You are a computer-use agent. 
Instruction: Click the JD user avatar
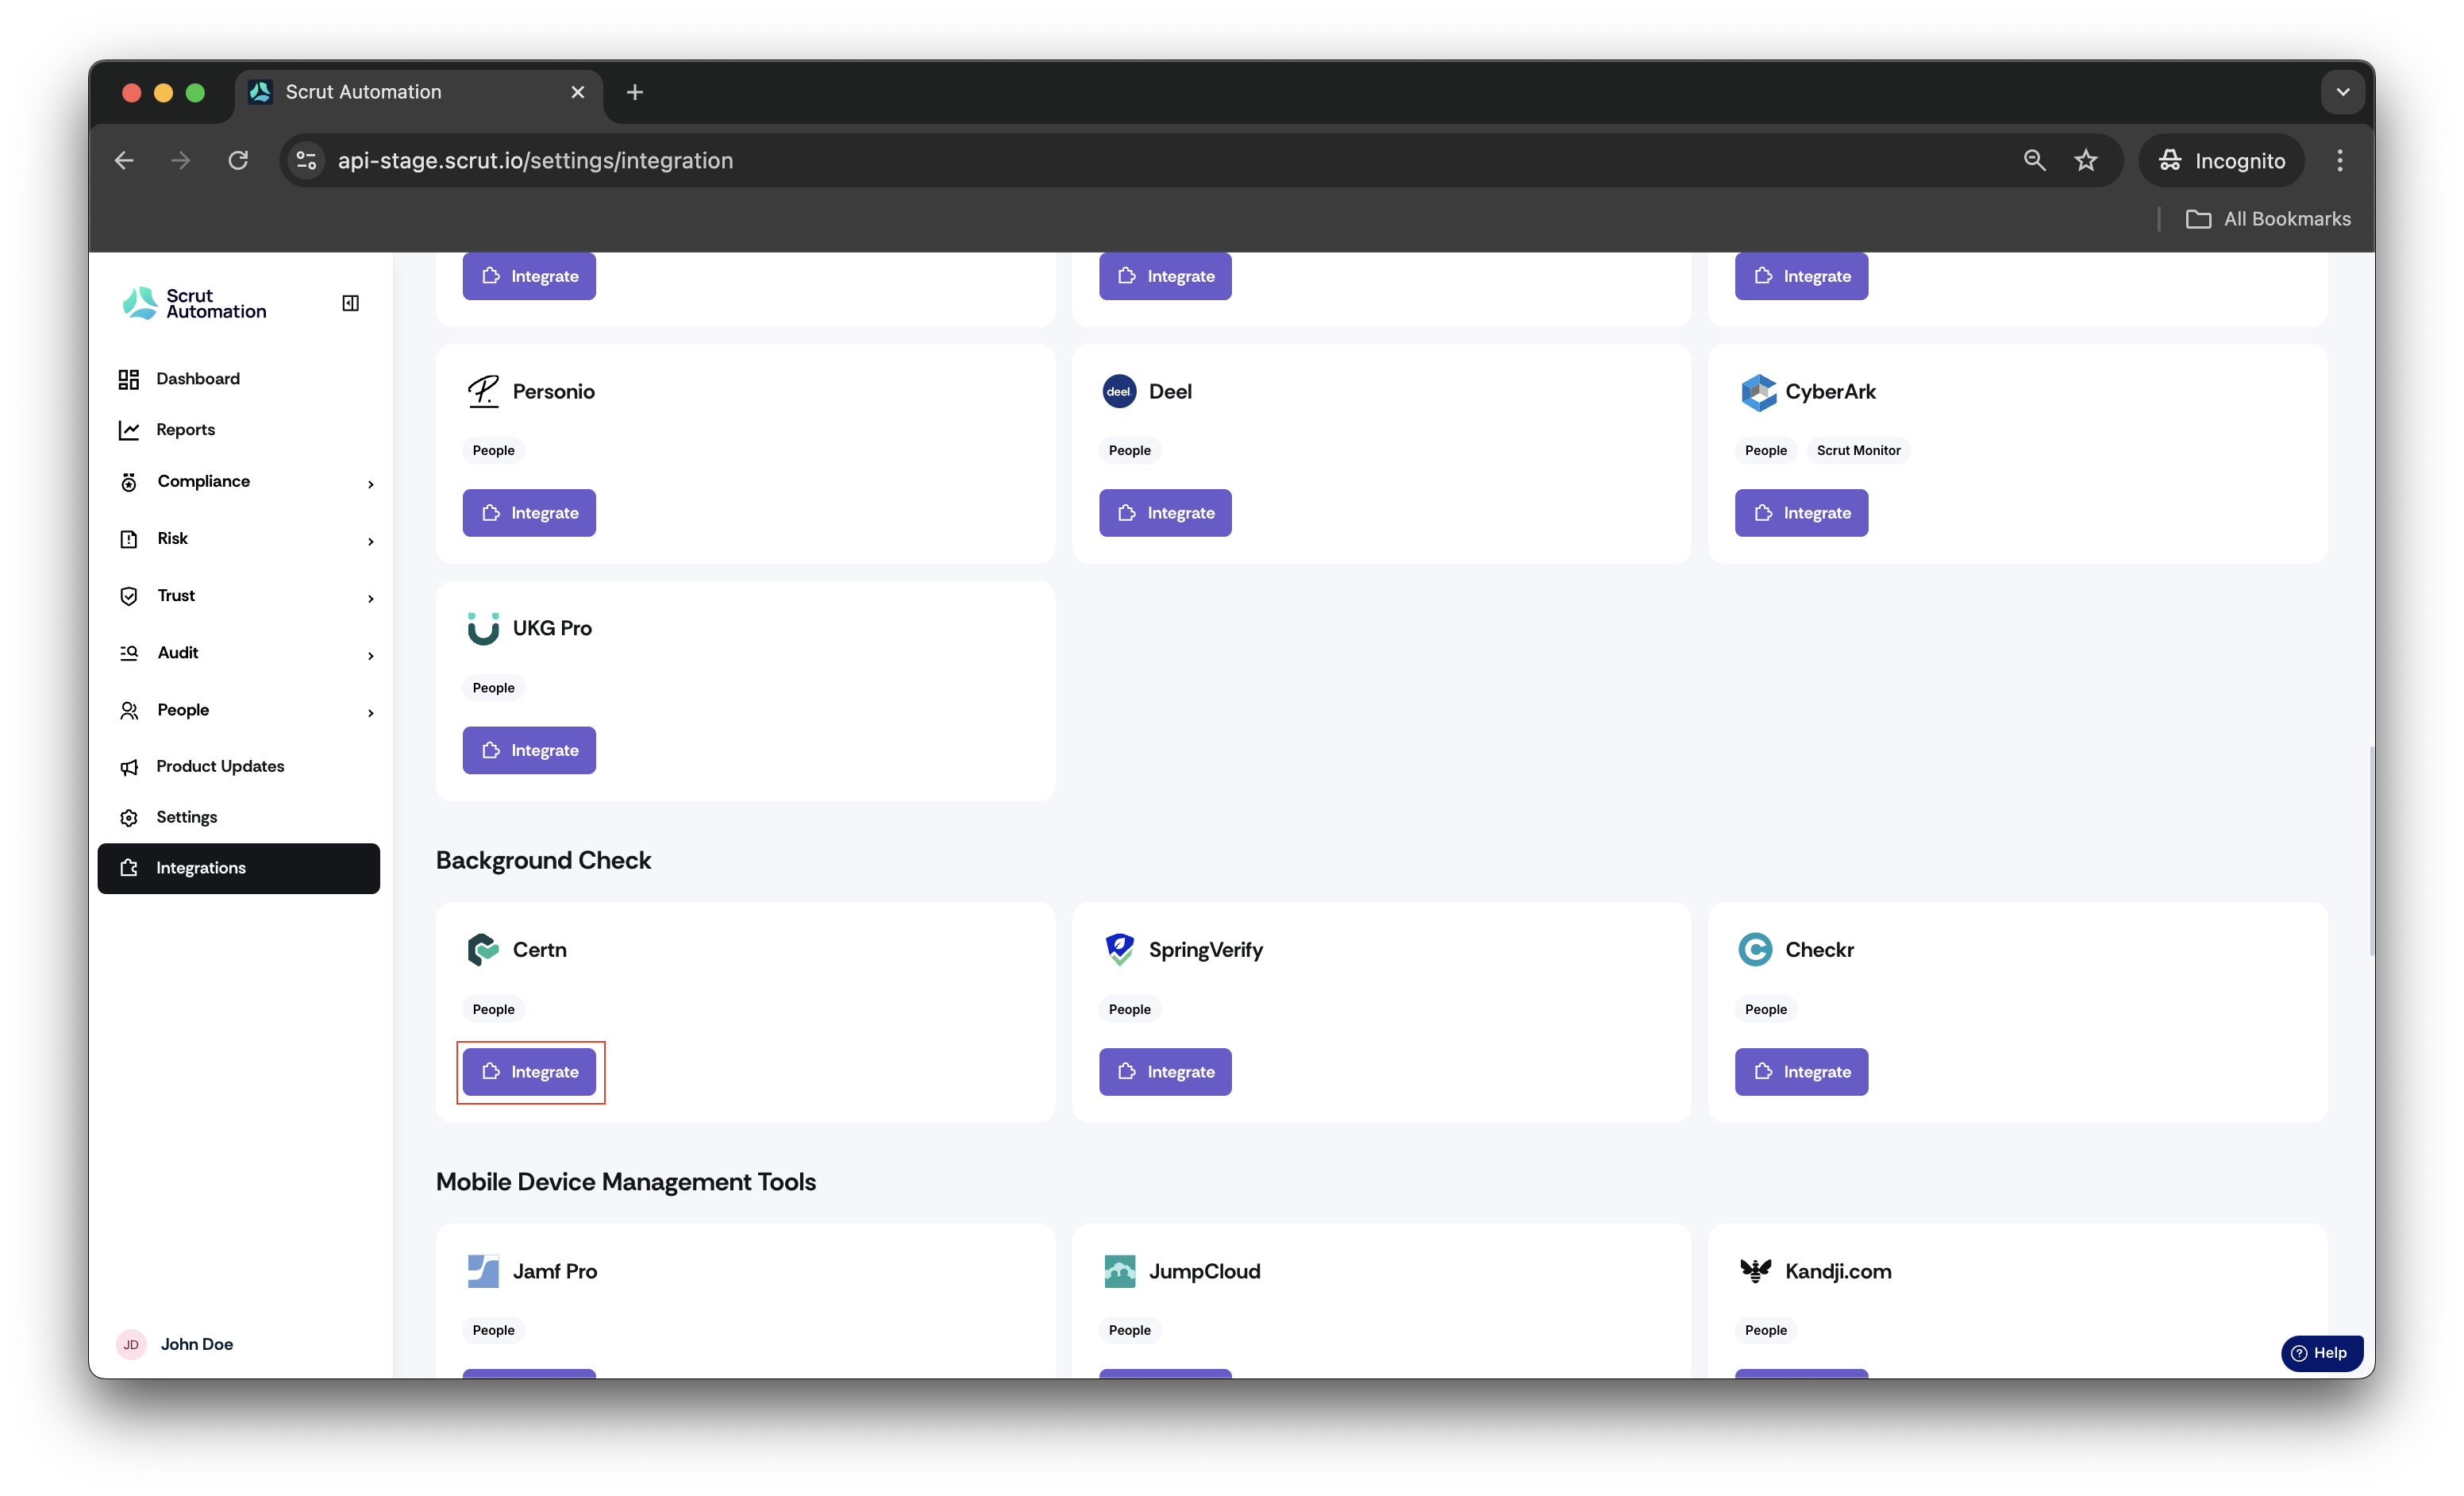pyautogui.click(x=131, y=1344)
